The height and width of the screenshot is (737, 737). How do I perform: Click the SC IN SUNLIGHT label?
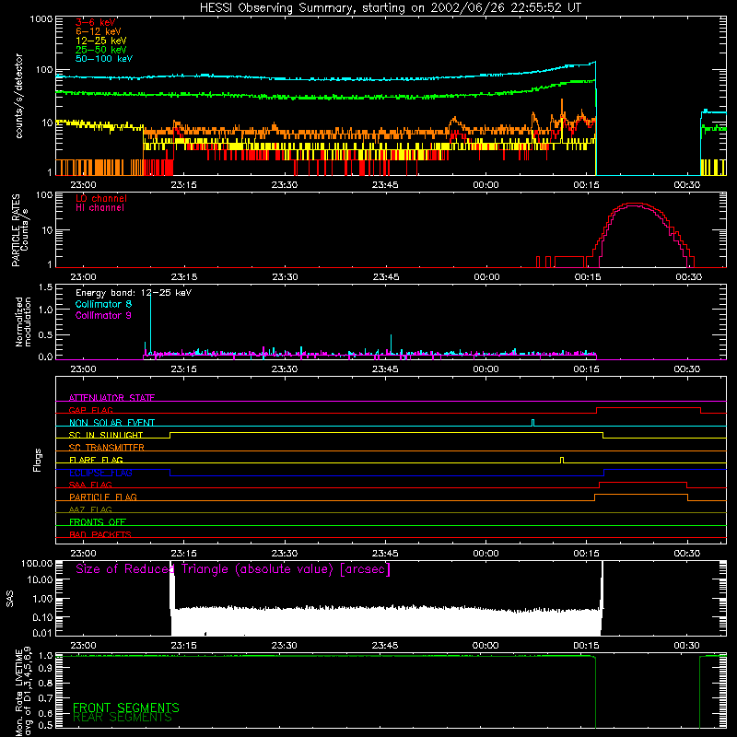pyautogui.click(x=106, y=435)
